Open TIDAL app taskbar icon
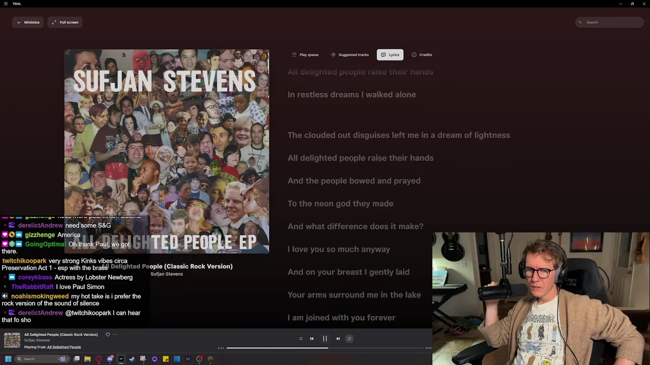The width and height of the screenshot is (650, 365). click(121, 359)
